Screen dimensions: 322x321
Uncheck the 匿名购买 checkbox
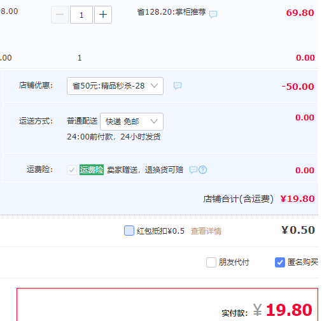(x=280, y=262)
